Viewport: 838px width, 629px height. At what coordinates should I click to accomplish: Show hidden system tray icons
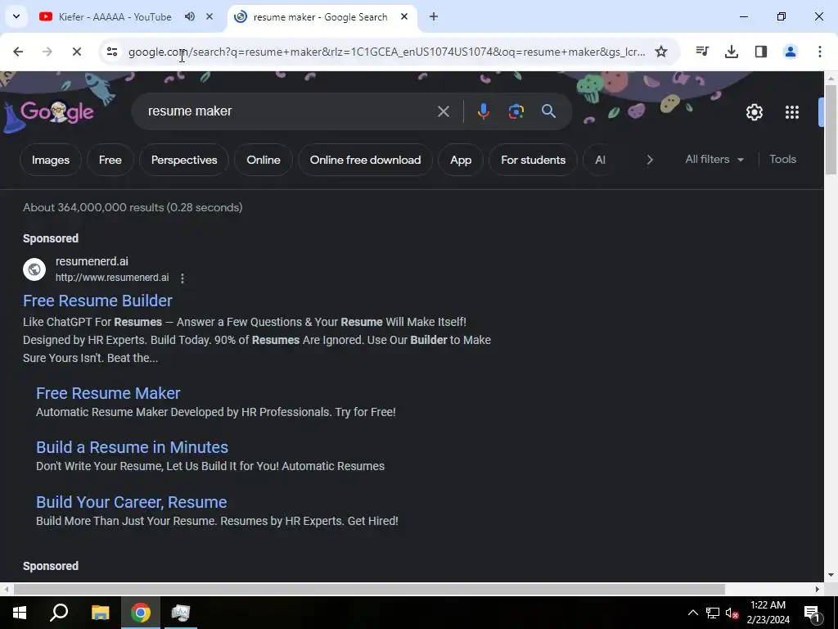click(692, 613)
